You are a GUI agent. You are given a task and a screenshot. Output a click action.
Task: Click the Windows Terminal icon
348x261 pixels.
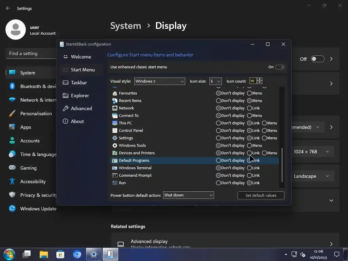click(x=115, y=168)
